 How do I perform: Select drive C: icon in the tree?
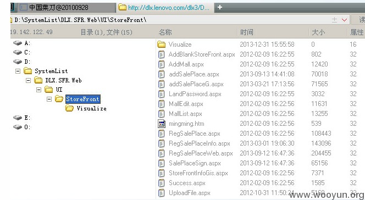pyautogui.click(x=18, y=52)
